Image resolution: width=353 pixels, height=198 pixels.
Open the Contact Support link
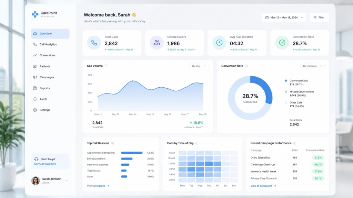[45, 164]
